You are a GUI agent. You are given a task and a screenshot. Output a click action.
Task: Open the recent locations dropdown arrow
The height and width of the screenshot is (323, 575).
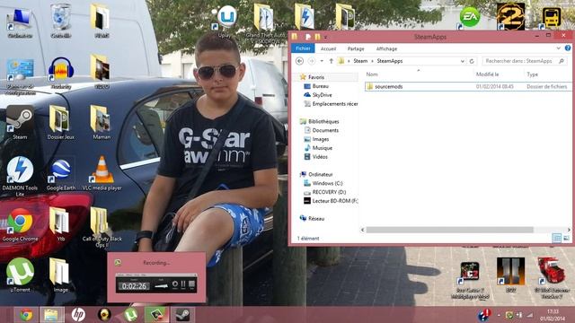[x=322, y=61]
